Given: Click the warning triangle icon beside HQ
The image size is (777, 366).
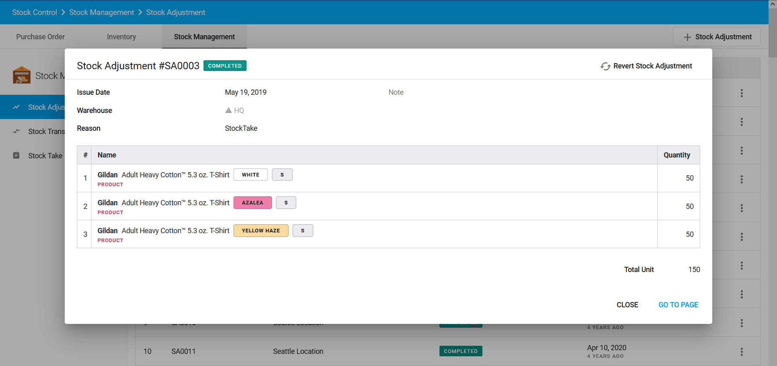Looking at the screenshot, I should [229, 110].
